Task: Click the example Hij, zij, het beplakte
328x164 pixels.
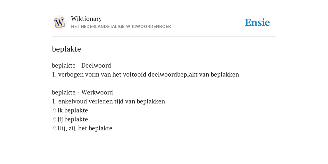Action: click(x=85, y=128)
